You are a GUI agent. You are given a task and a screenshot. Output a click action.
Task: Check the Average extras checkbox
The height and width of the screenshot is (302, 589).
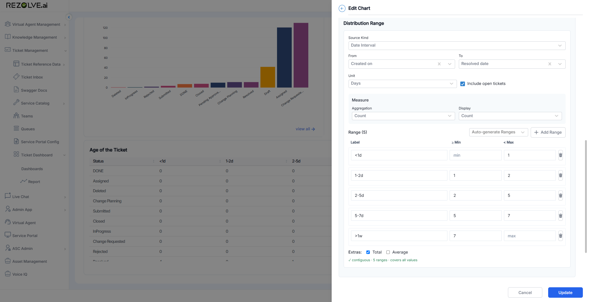pos(388,252)
